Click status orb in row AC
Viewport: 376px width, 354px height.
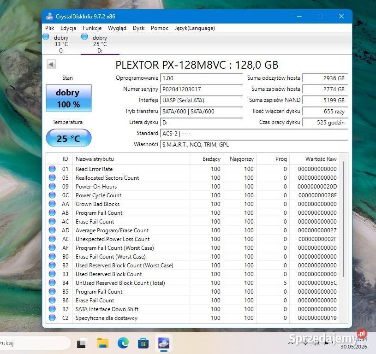point(52,221)
